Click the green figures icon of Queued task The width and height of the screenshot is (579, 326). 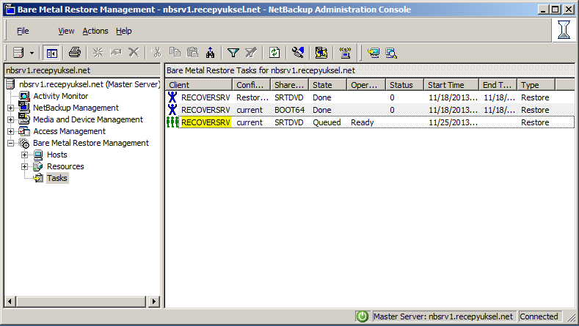point(172,122)
